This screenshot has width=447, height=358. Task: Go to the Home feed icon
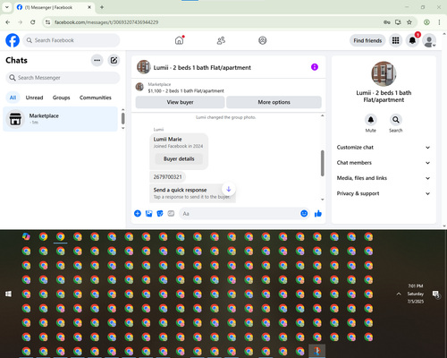(x=179, y=40)
